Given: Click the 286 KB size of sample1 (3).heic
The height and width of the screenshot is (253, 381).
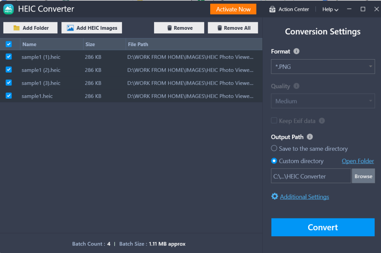Looking at the screenshot, I should point(93,83).
